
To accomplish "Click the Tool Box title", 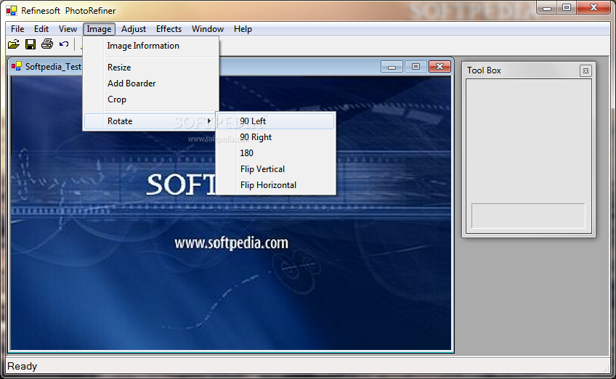I will (x=484, y=70).
